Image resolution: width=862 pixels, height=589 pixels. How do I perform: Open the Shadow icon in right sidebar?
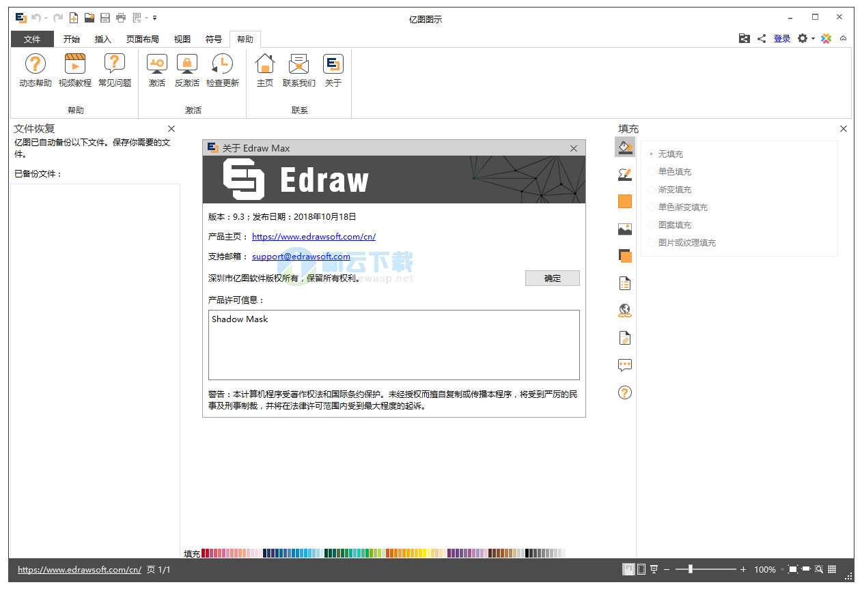pyautogui.click(x=624, y=256)
